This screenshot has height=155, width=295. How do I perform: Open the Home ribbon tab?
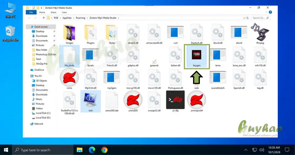pos(42,12)
